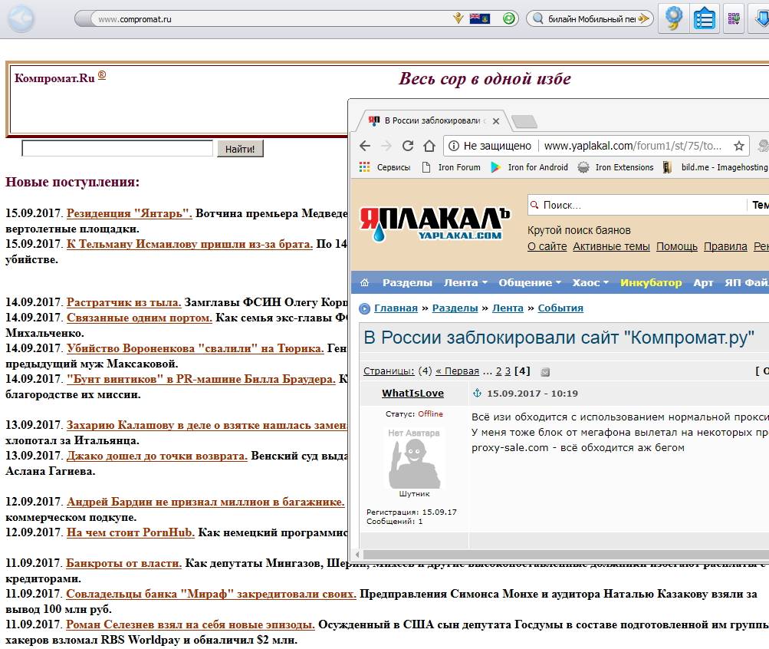Open the Инкубатор menu item
This screenshot has width=769, height=649.
(651, 282)
